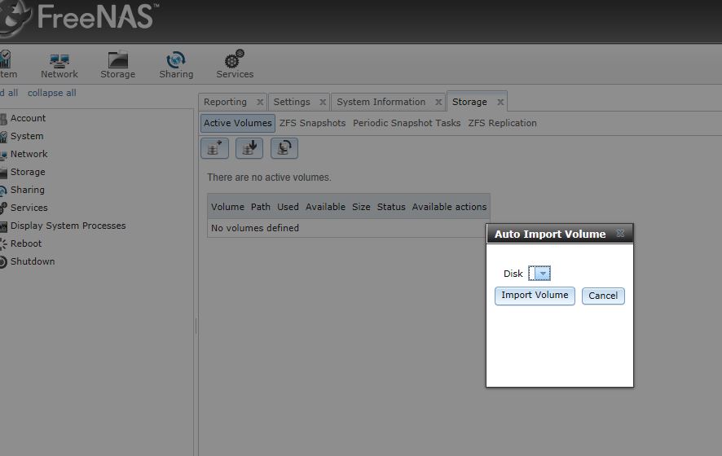This screenshot has width=722, height=456.
Task: Click Cancel in the import dialog
Action: click(603, 296)
